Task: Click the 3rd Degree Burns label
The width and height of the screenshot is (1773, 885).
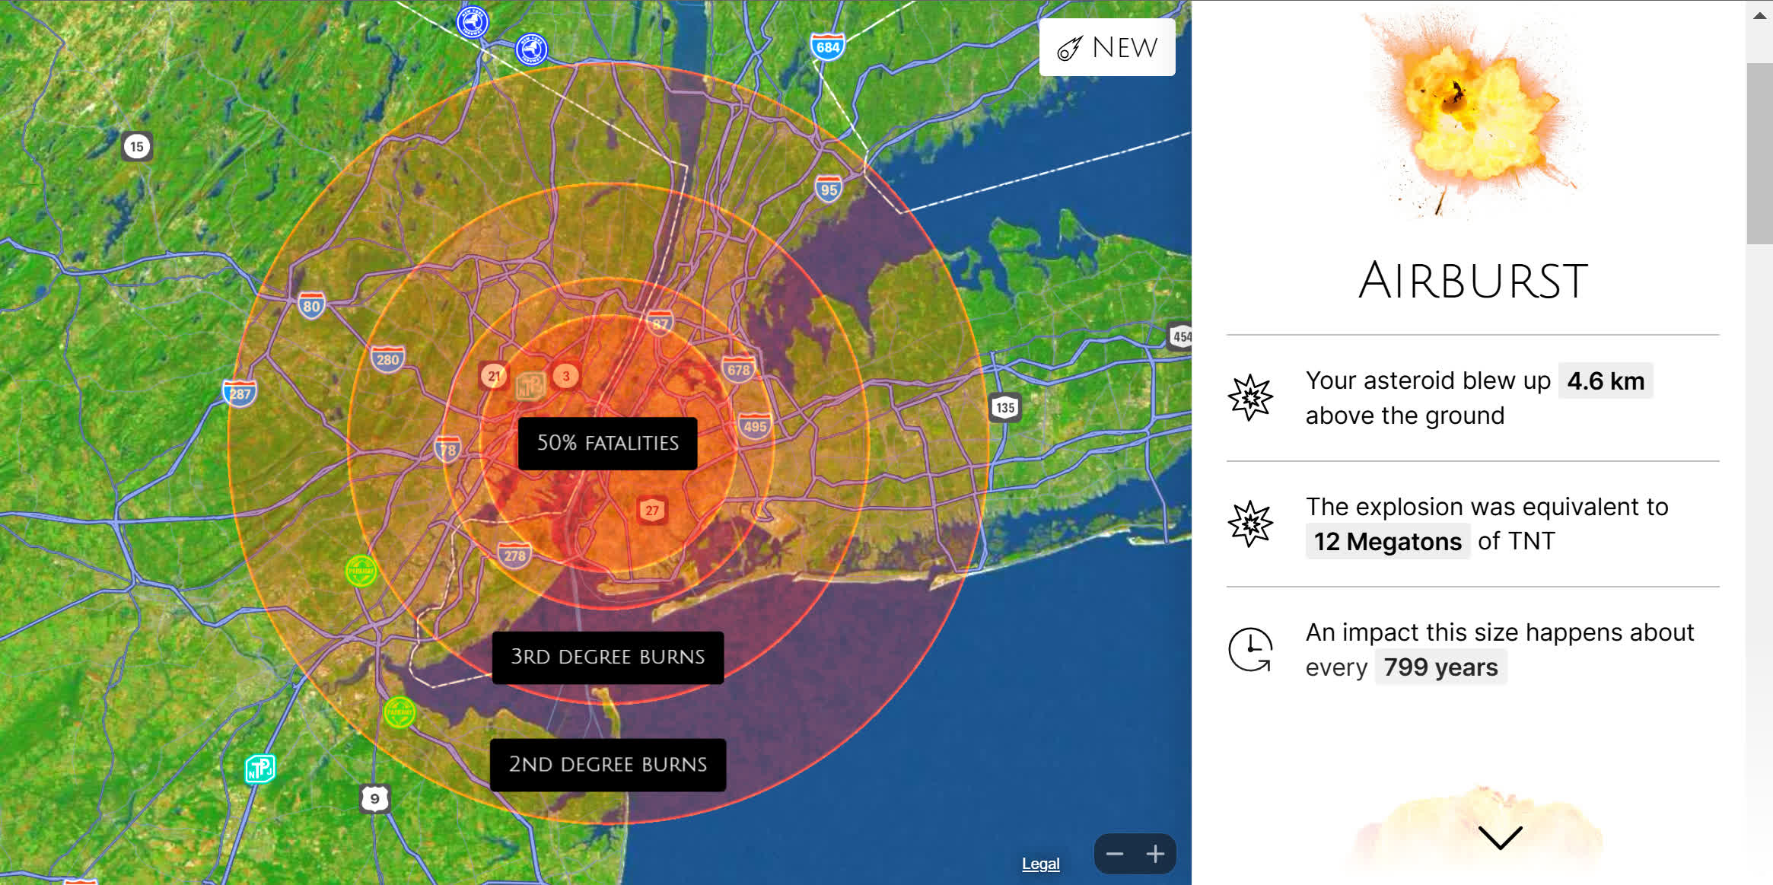Action: coord(607,657)
